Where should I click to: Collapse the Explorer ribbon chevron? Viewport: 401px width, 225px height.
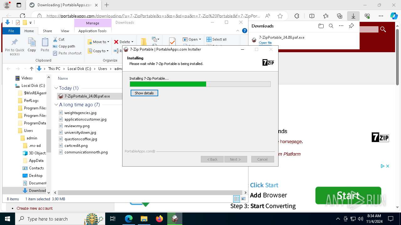tap(238, 31)
